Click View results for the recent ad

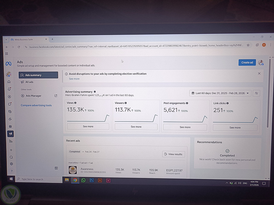tap(173, 154)
